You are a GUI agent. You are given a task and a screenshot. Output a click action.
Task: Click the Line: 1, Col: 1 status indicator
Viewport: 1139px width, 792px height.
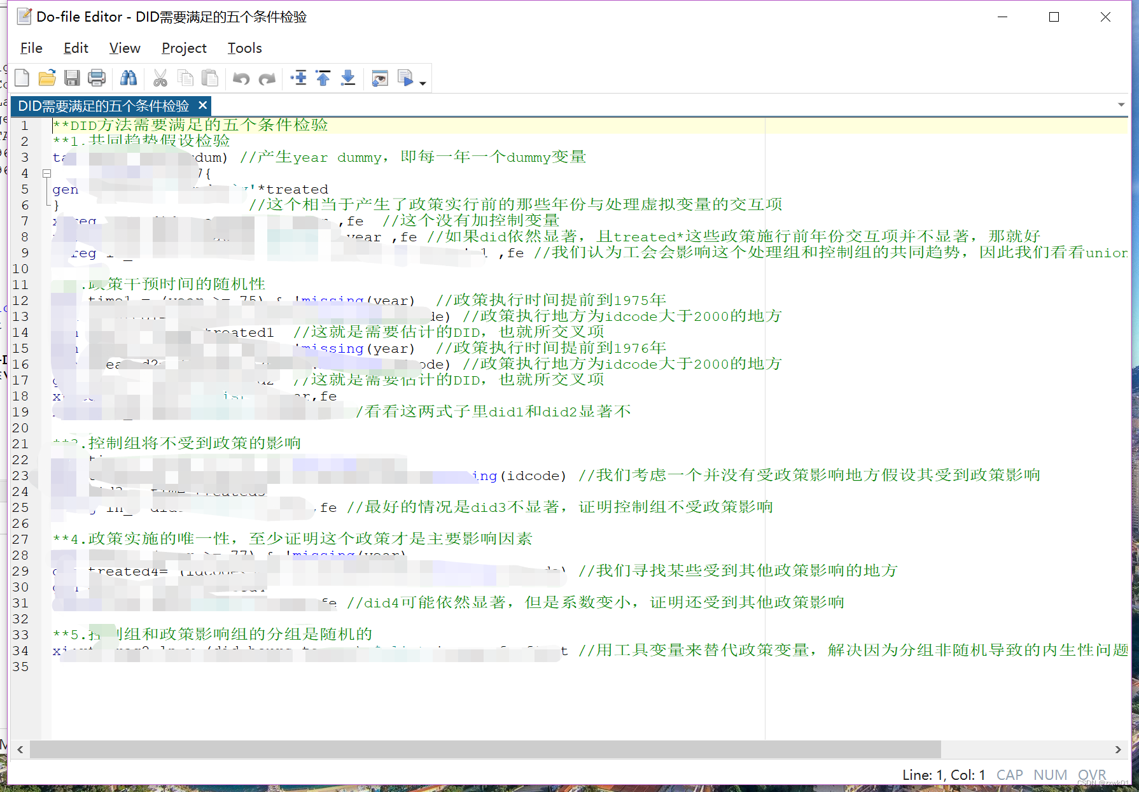click(x=944, y=775)
